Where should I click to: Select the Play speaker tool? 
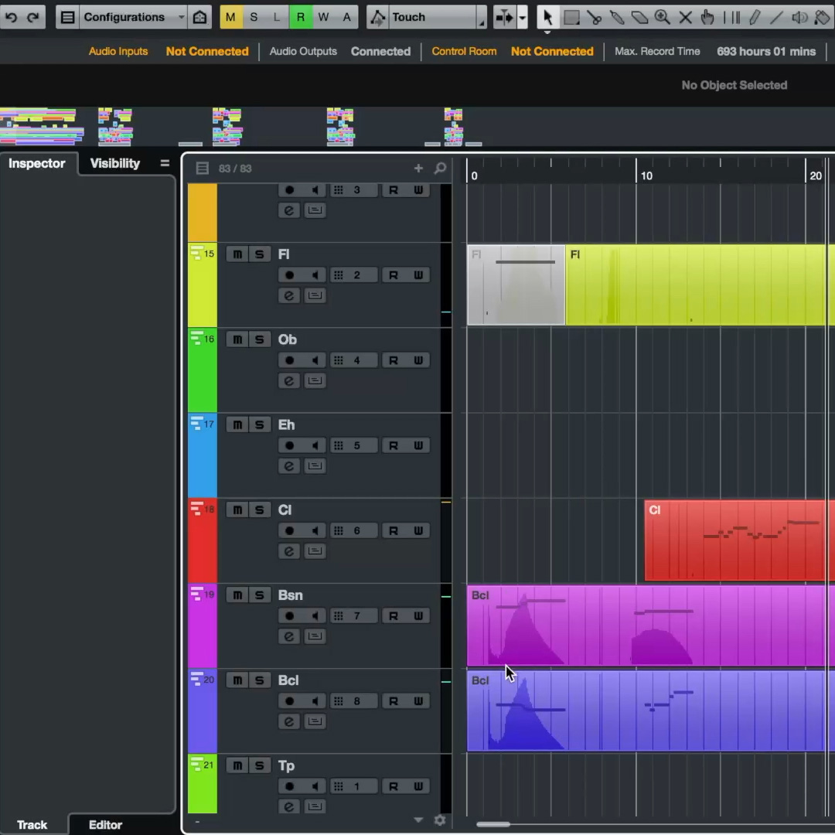point(799,17)
